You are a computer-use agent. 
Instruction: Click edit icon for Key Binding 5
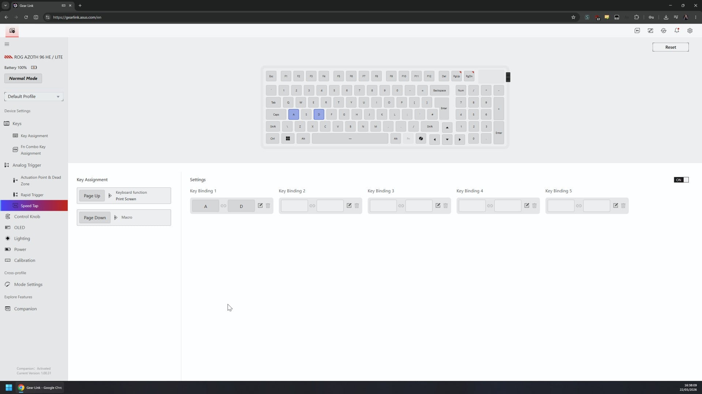[x=615, y=205]
